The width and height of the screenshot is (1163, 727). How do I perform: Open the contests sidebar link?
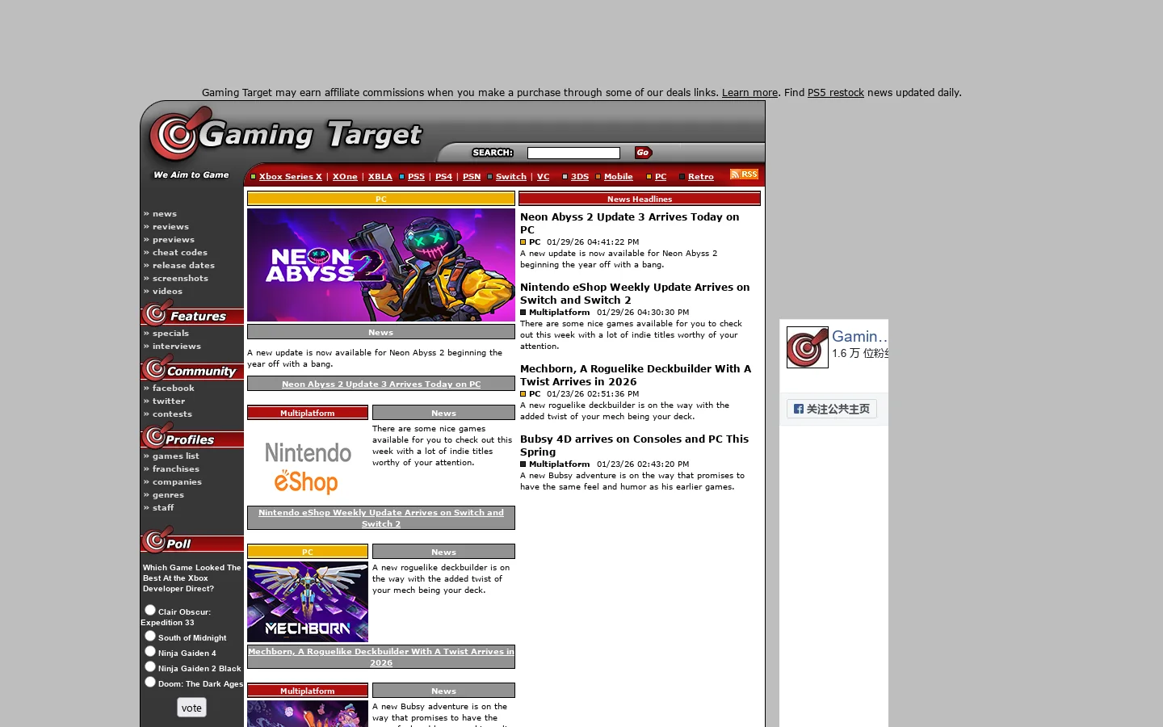pos(172,414)
